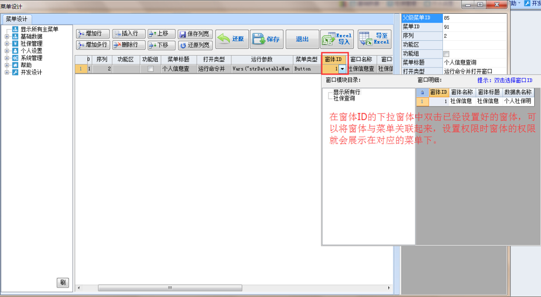The height and width of the screenshot is (297, 541).
Task: Click 数据表名称 header in window detail grid
Action: [x=518, y=92]
